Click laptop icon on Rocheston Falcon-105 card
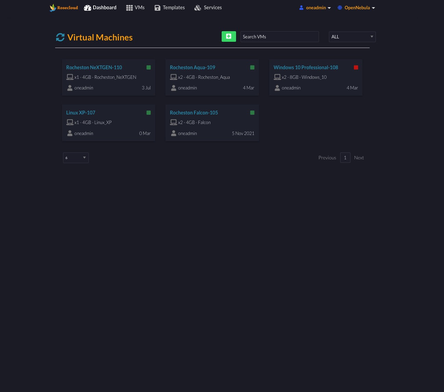The image size is (444, 392). [174, 122]
